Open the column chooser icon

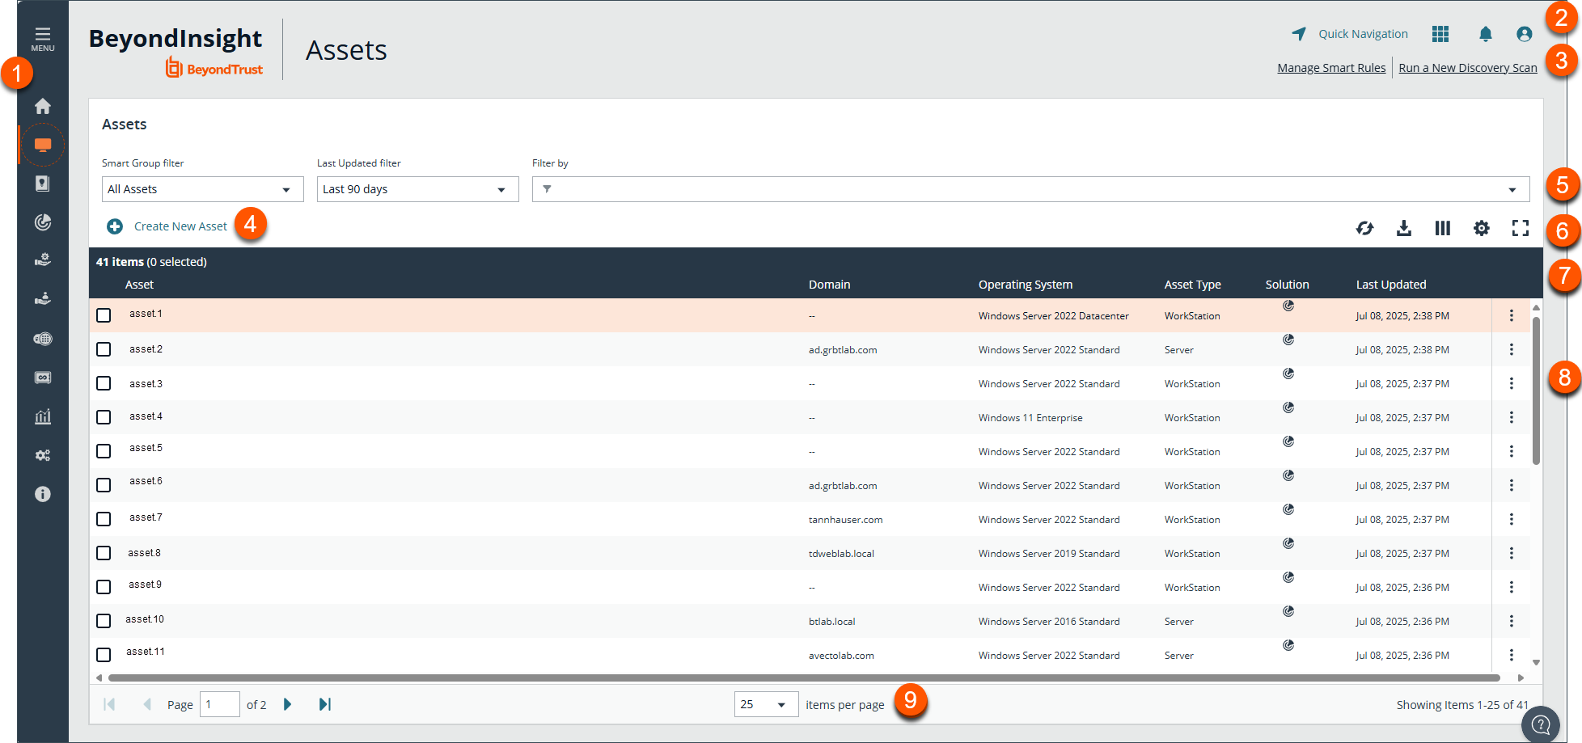1443,228
